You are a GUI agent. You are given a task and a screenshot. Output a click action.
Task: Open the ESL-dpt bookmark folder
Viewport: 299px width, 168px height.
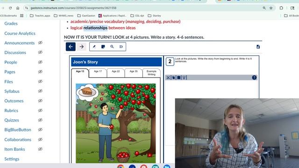coord(137,15)
